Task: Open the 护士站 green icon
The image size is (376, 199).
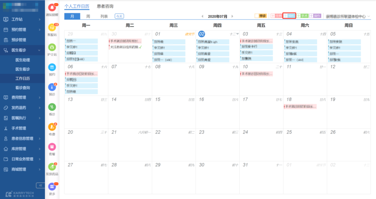Action: (52, 47)
